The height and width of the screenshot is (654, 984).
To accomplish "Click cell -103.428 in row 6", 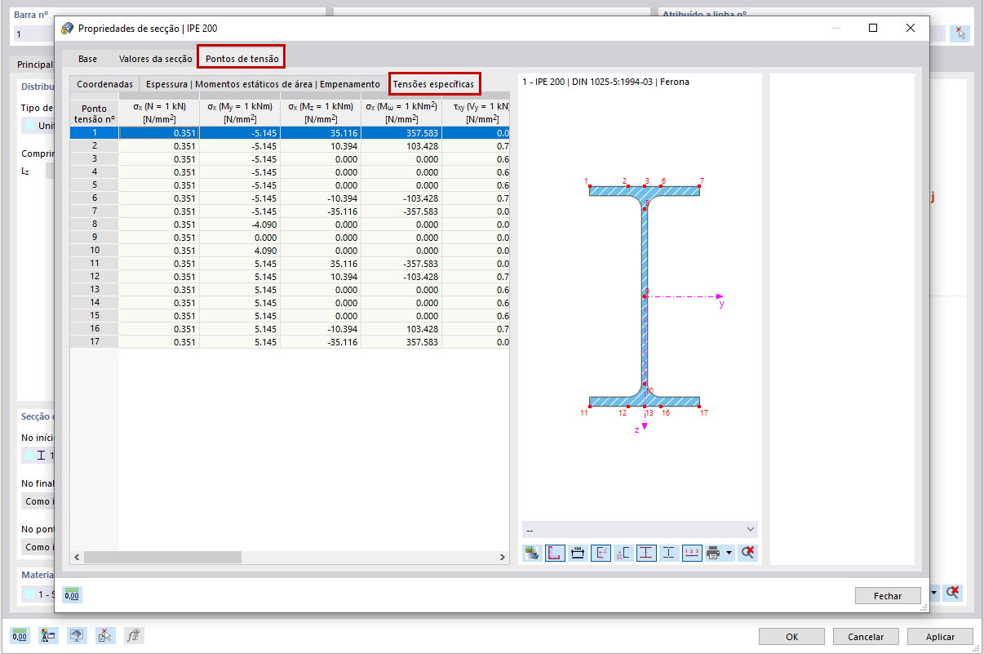I will (x=401, y=198).
